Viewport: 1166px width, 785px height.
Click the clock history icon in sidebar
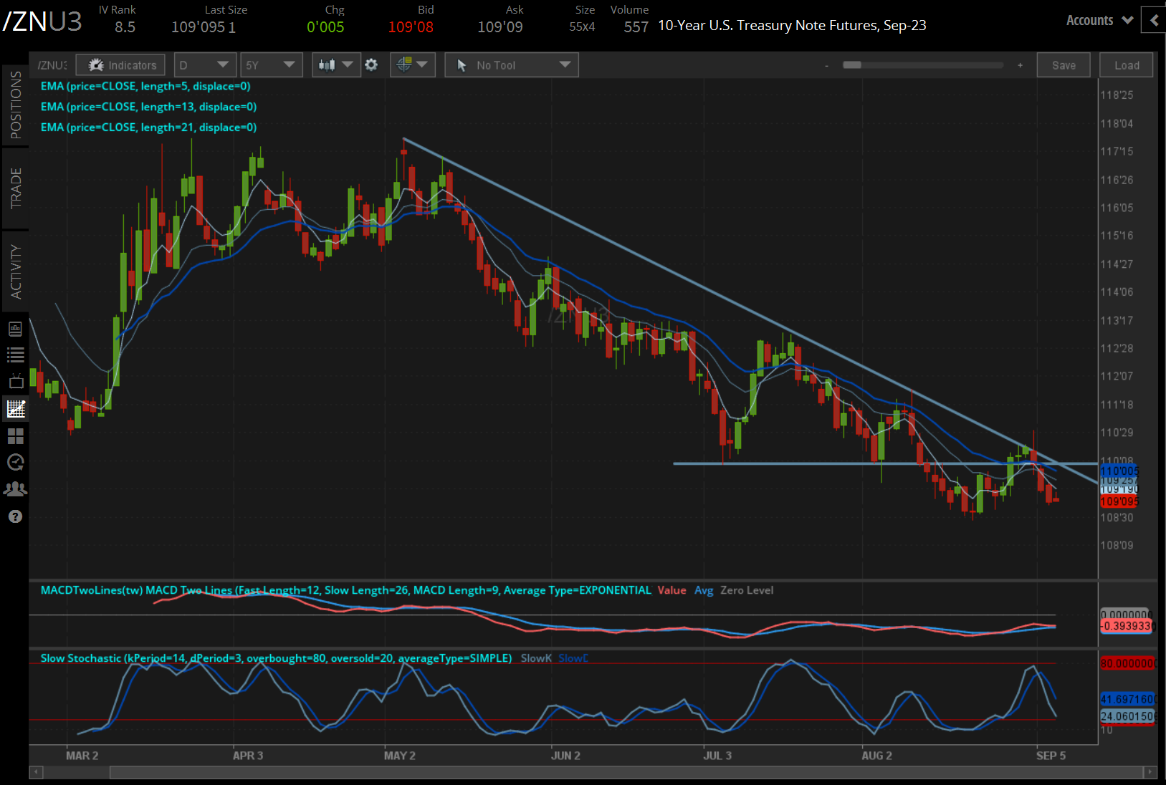[15, 463]
